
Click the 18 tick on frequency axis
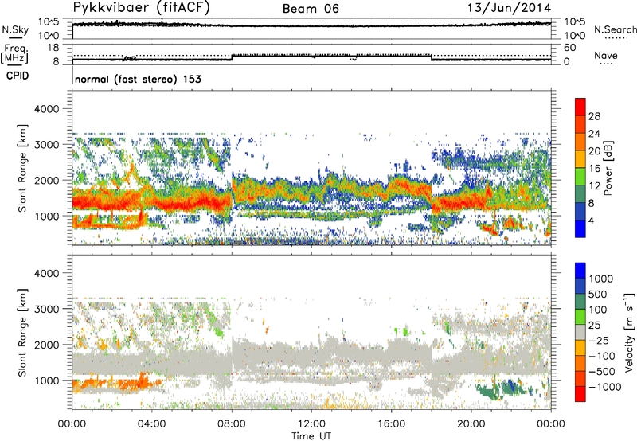pyautogui.click(x=53, y=48)
